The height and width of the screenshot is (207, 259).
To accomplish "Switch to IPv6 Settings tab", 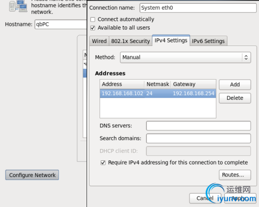I will click(x=208, y=41).
